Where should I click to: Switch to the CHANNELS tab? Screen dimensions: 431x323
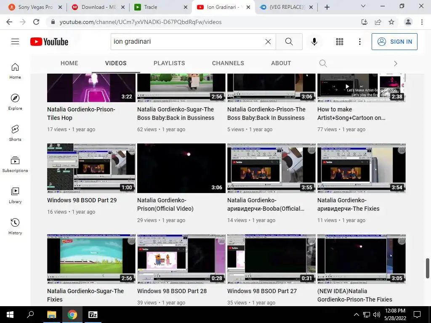tap(228, 63)
